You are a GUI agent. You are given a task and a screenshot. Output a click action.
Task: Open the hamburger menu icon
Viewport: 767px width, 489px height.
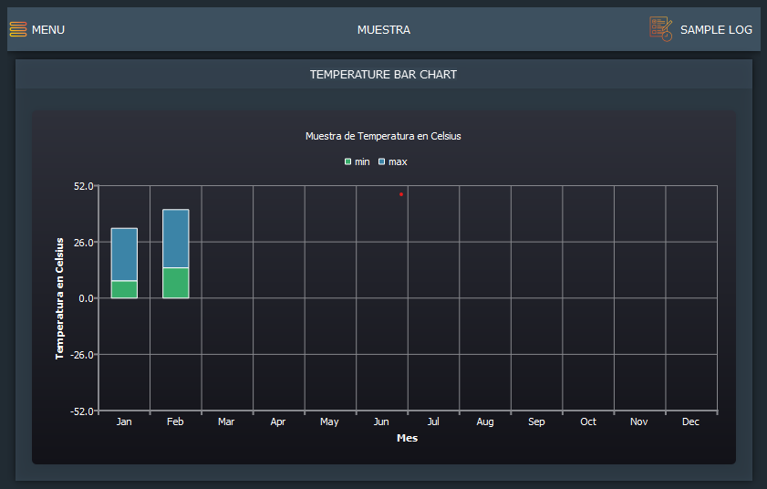click(x=17, y=29)
